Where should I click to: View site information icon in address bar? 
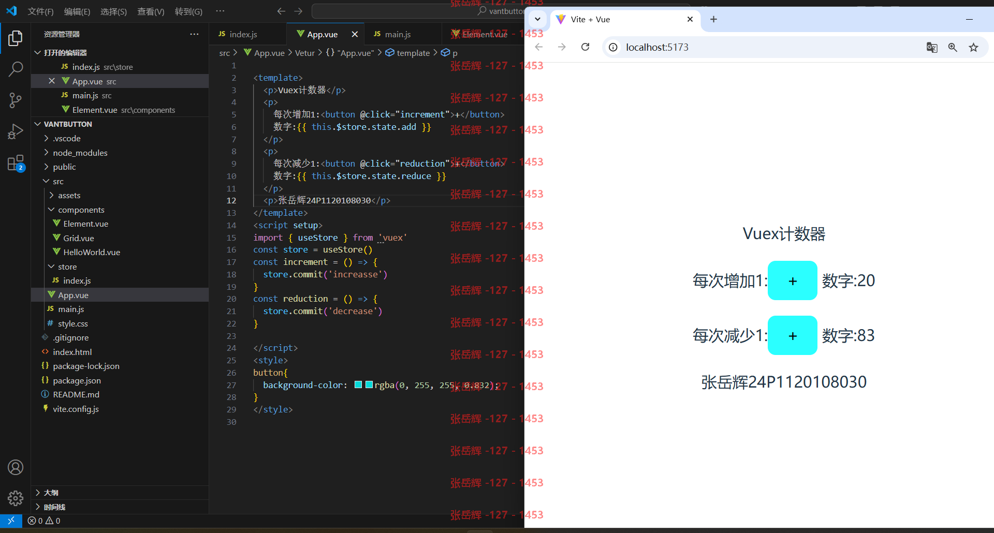[613, 47]
